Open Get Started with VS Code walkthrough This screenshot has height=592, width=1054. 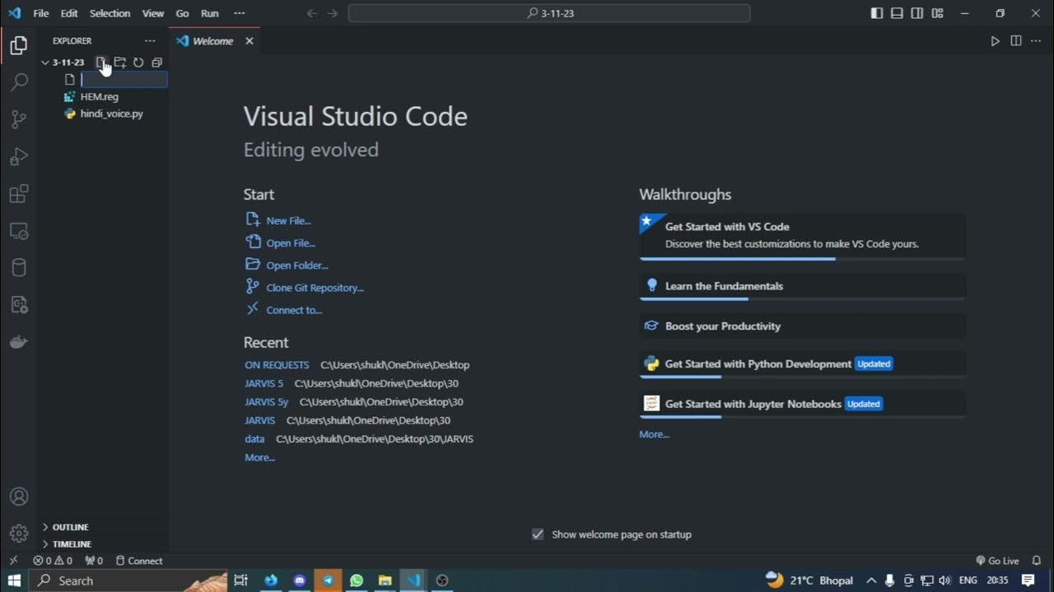click(802, 237)
